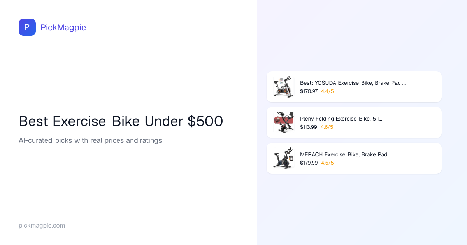Click the AI-curated picks subtitle text
Viewport: 467px width, 245px height.
point(90,140)
